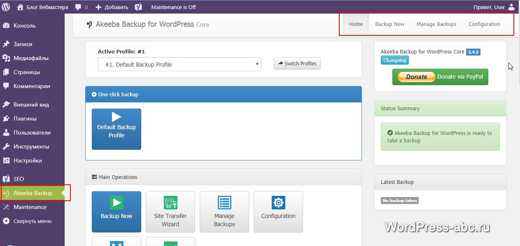Click Добавить in admin bar
520x246 pixels.
(116, 7)
